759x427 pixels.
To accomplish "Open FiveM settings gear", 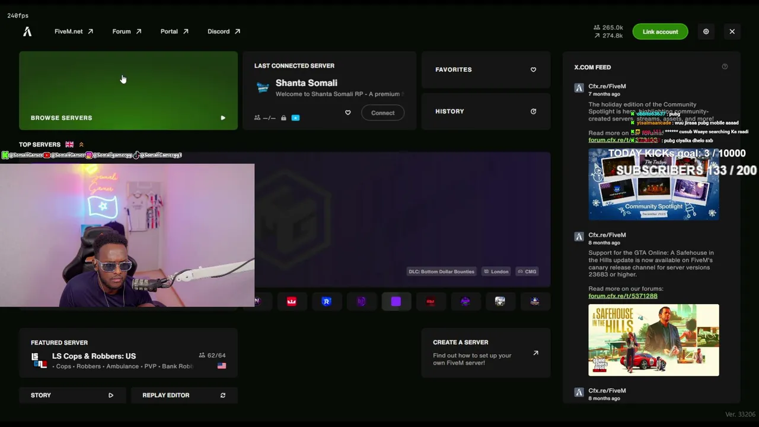I will pyautogui.click(x=706, y=31).
